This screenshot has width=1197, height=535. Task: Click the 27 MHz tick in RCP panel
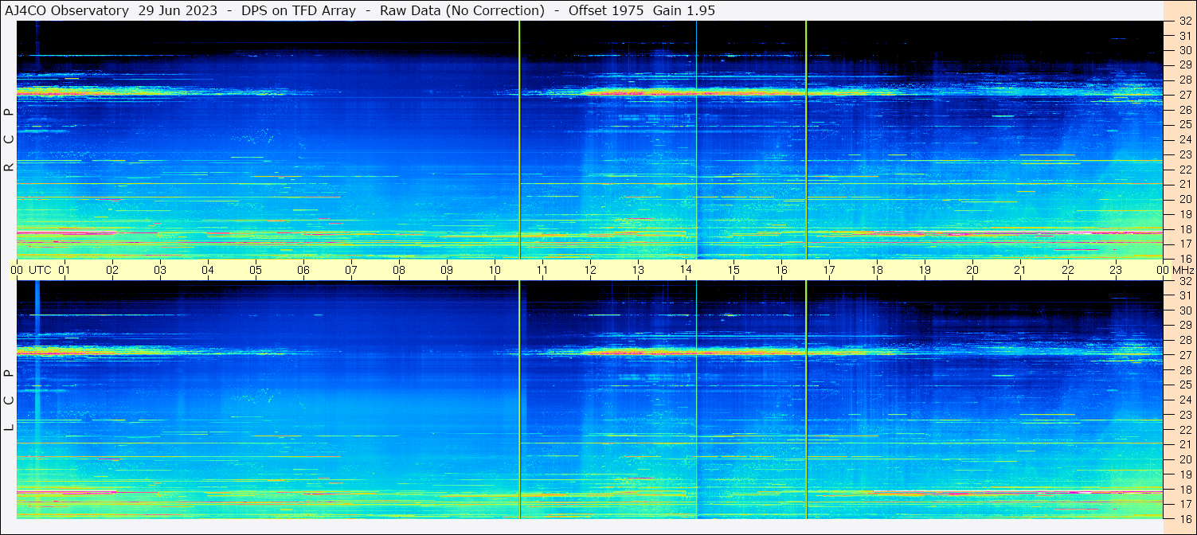(x=1185, y=95)
